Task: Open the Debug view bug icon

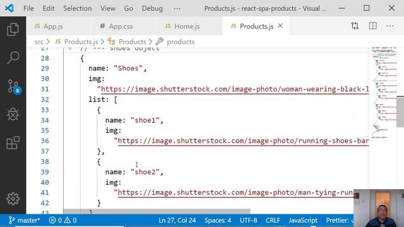Action: pyautogui.click(x=13, y=115)
